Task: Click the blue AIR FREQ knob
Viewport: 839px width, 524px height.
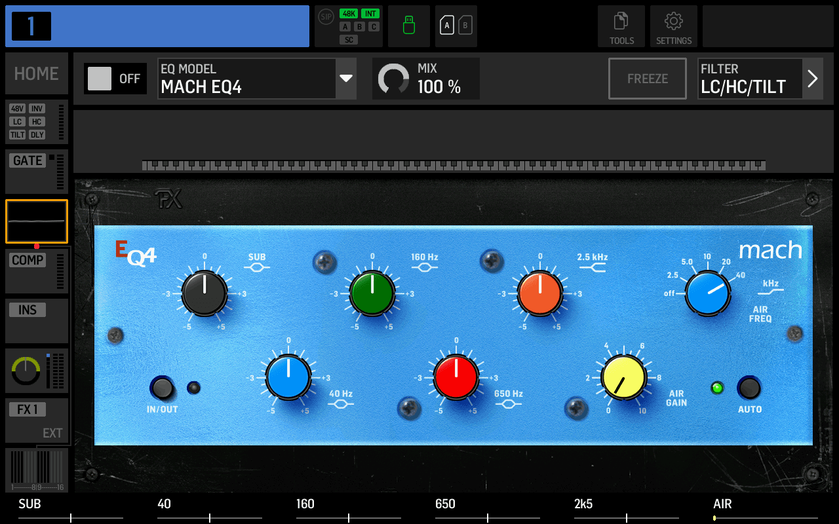Action: point(708,293)
